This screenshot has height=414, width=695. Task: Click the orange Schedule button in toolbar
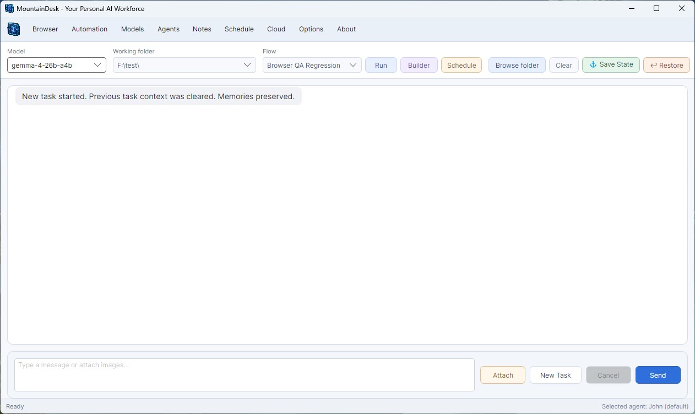pos(461,65)
